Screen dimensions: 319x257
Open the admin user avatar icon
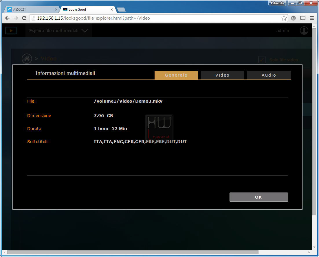tap(304, 30)
